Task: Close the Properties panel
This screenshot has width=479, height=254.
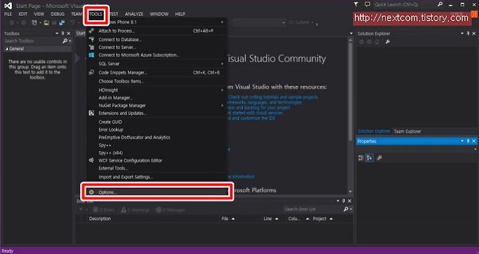Action: click(x=474, y=141)
